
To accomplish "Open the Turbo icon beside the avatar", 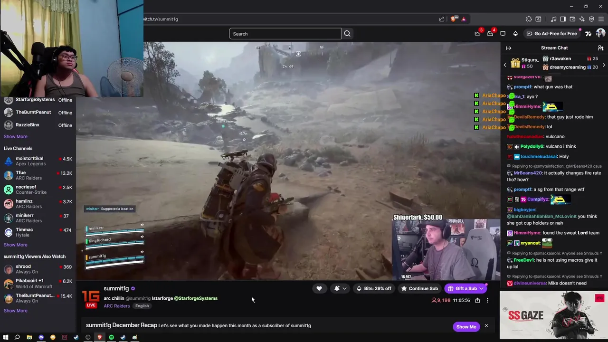I will (588, 33).
